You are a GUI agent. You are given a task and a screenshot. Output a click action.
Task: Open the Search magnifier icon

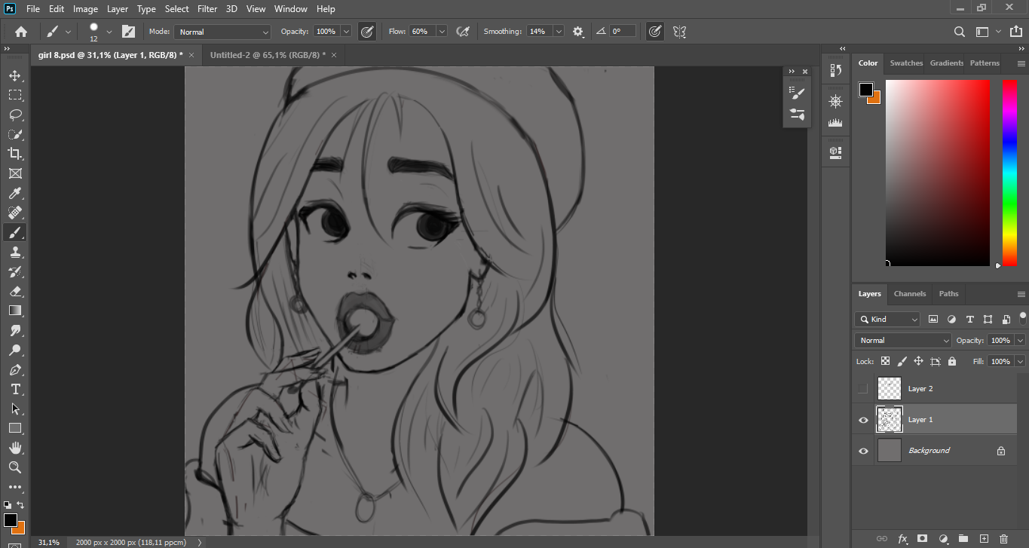(x=959, y=32)
